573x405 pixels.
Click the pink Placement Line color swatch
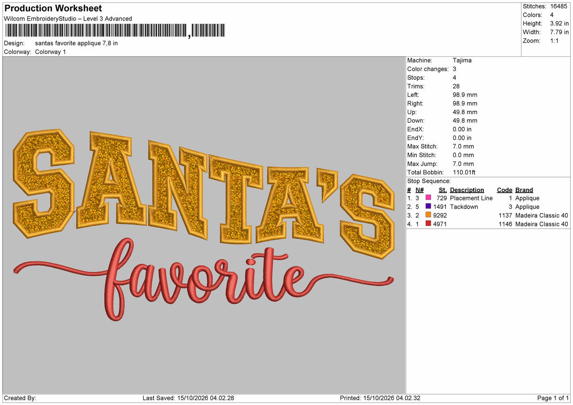pos(428,198)
